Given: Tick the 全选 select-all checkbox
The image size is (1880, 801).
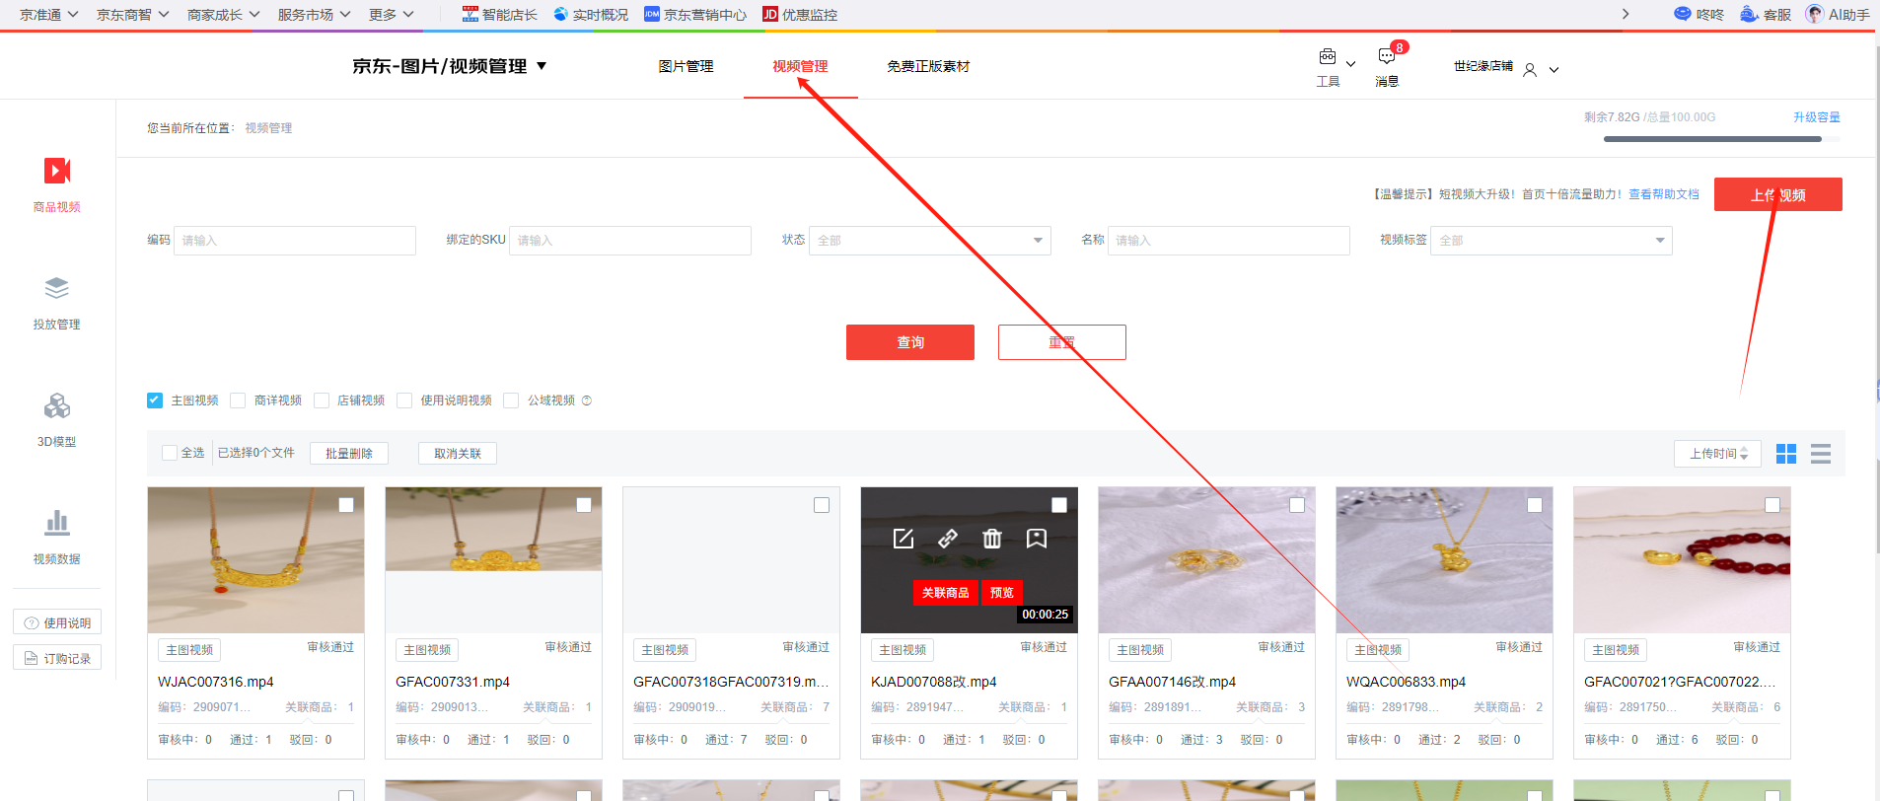Looking at the screenshot, I should 170,453.
